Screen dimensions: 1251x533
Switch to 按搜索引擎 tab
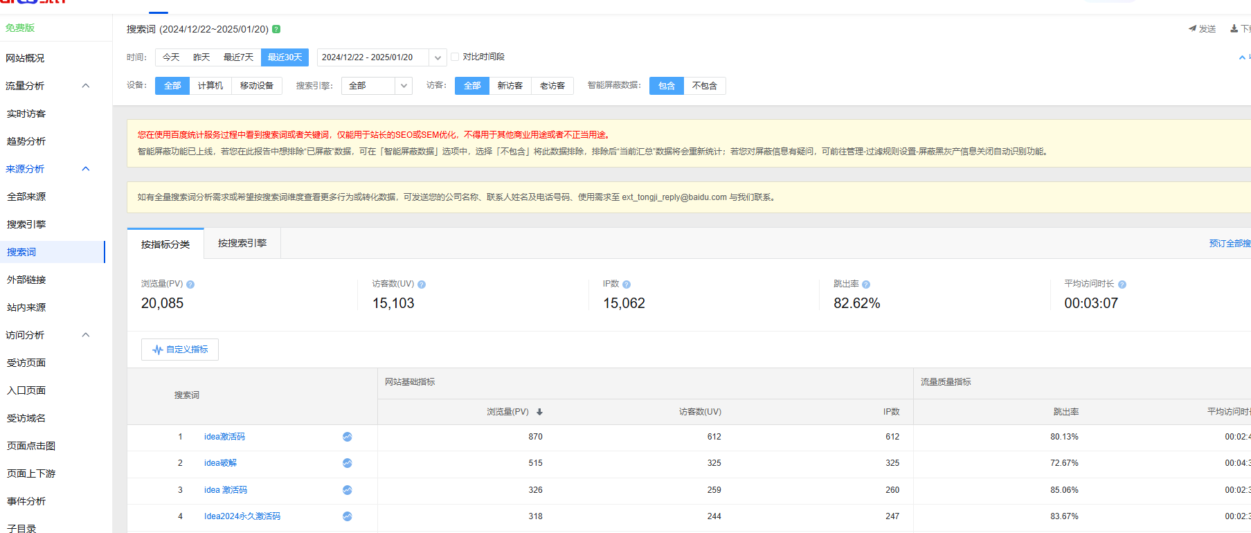(242, 243)
